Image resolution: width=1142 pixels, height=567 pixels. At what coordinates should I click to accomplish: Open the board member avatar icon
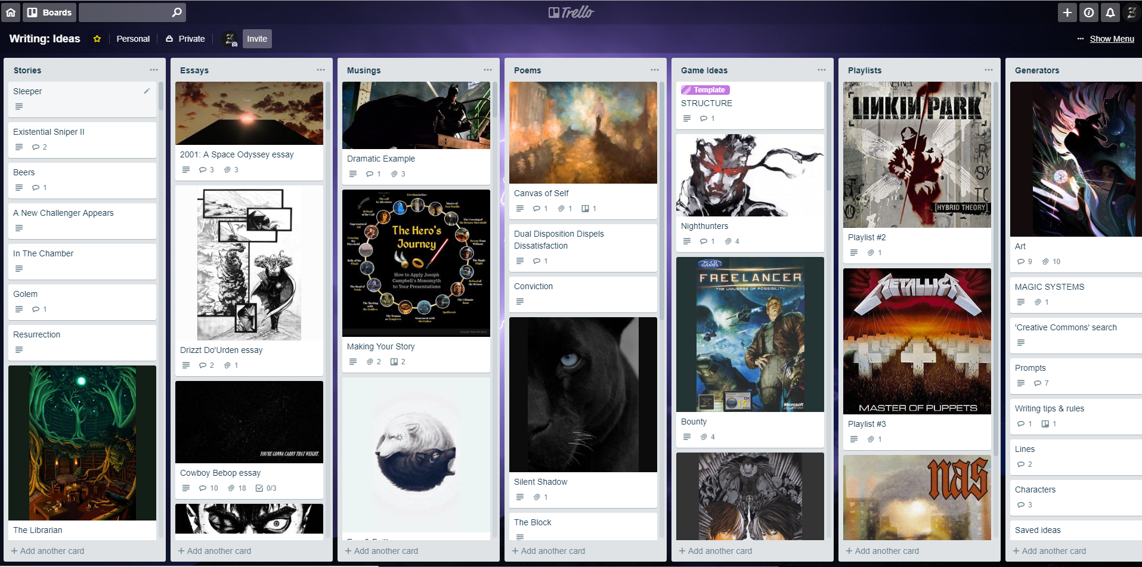[x=230, y=39]
